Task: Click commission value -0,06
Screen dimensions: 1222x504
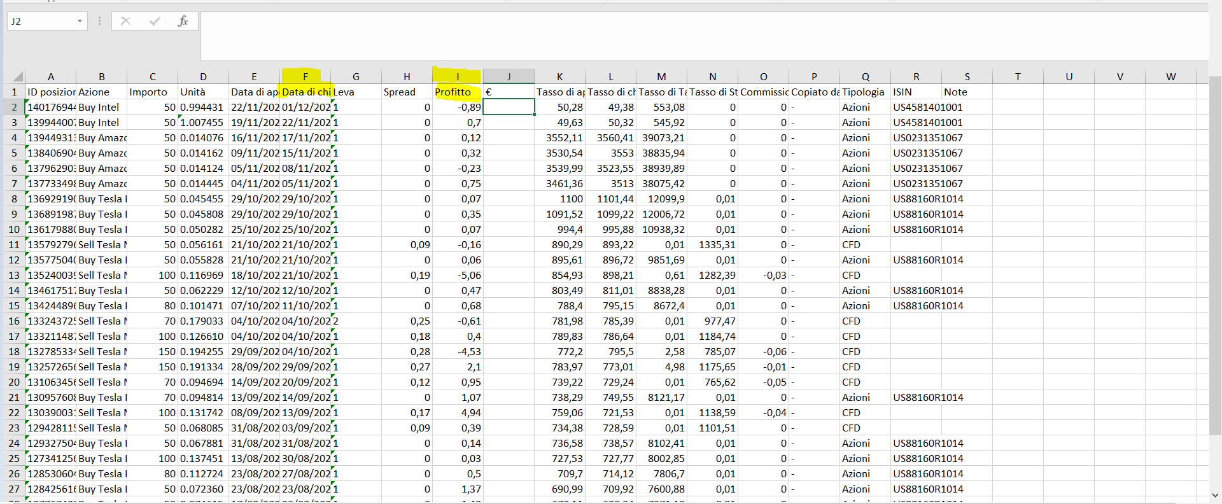Action: pos(764,351)
